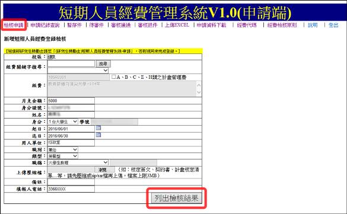Viewport: 347px width, 214px height.
Task: Open the 審核退件 menu link
Action: 148,25
